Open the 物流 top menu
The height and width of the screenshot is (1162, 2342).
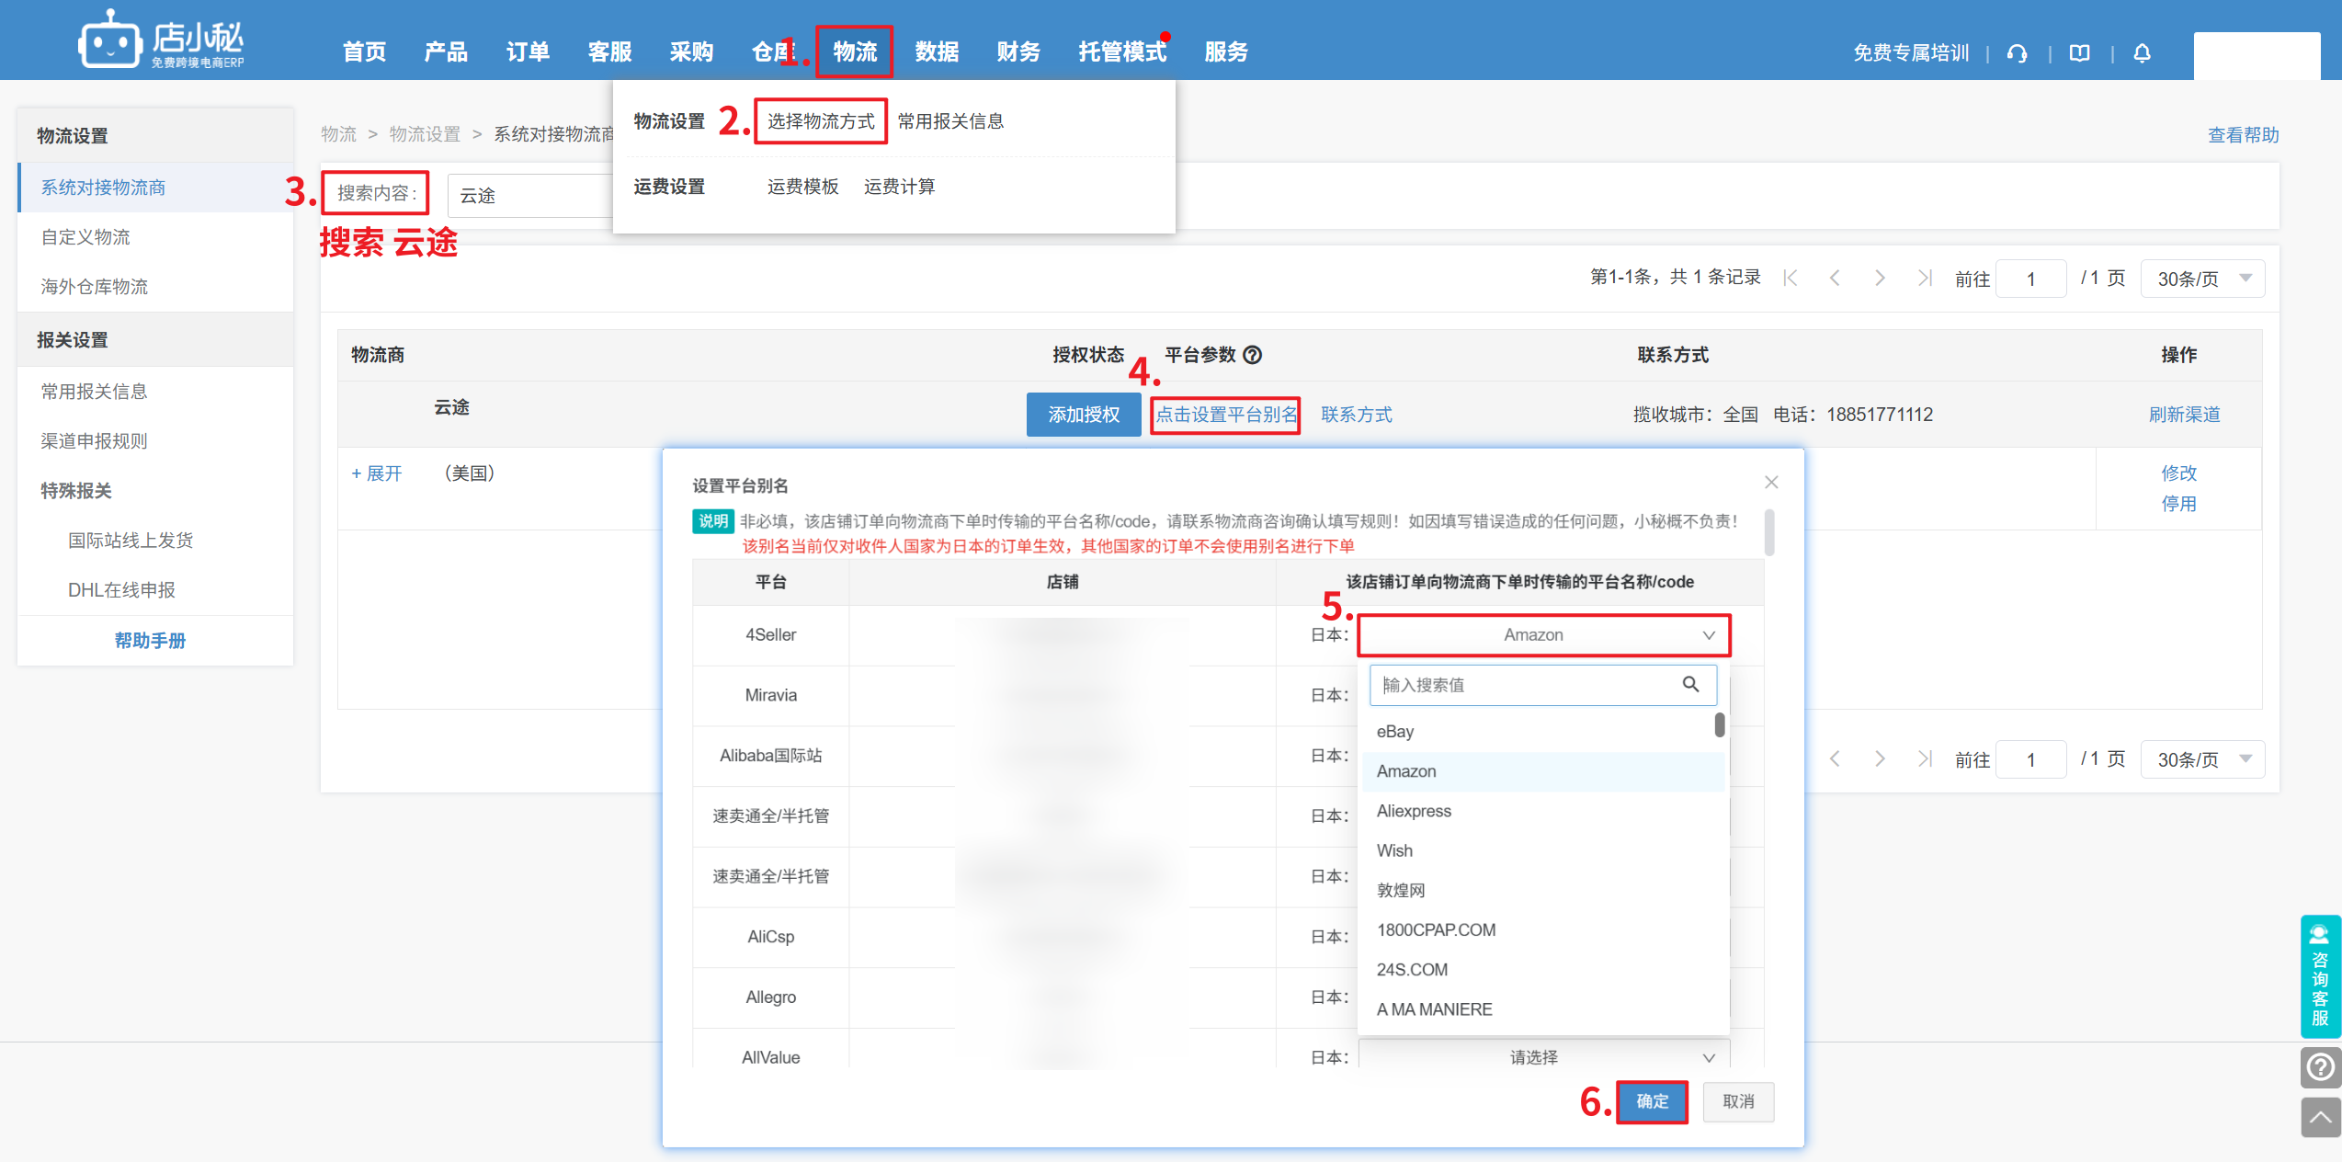click(854, 51)
